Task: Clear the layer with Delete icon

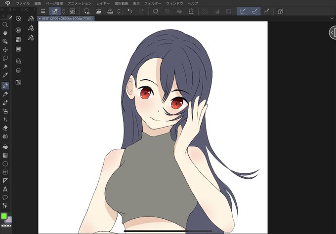Action: click(156, 11)
